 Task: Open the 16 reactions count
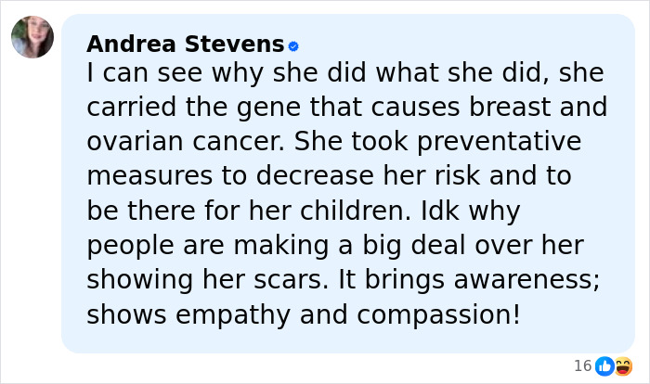(x=582, y=365)
